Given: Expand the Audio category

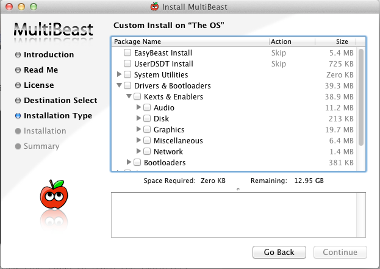Looking at the screenshot, I should (x=138, y=107).
